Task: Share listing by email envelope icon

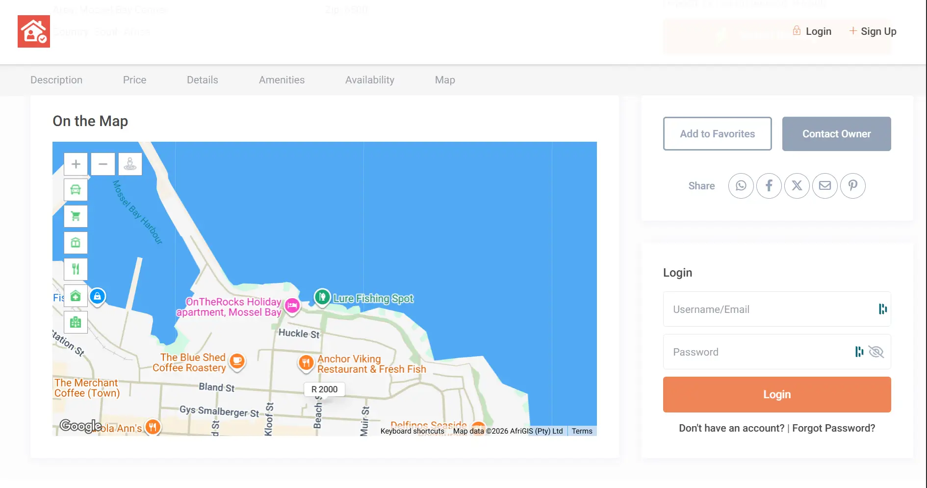Action: pyautogui.click(x=824, y=186)
